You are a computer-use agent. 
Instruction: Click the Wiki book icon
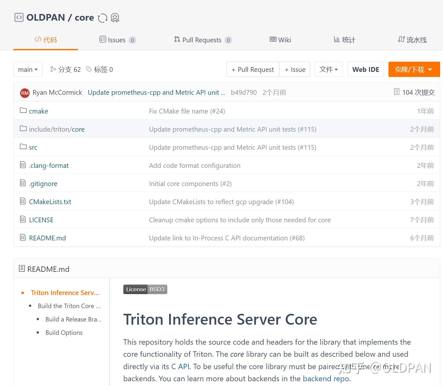(272, 39)
